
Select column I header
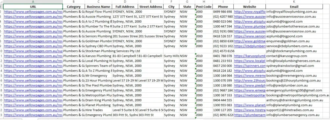click(223, 2)
